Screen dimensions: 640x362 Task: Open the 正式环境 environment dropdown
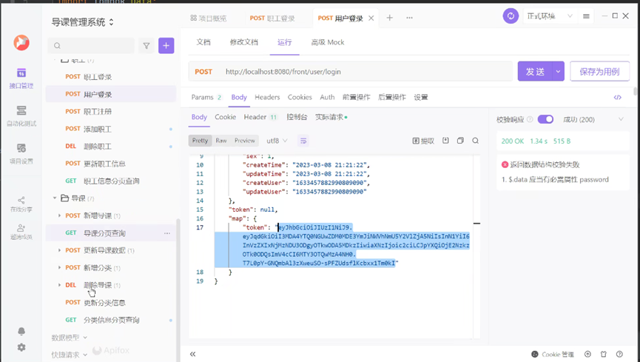coord(550,16)
